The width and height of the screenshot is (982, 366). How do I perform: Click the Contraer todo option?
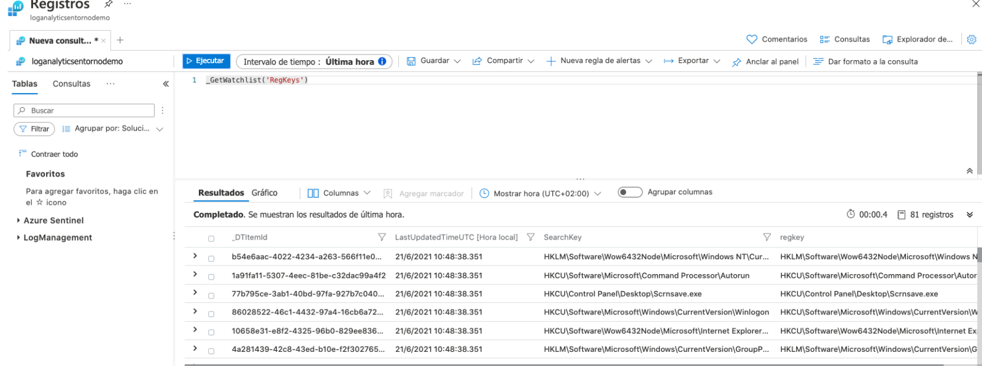coord(54,154)
